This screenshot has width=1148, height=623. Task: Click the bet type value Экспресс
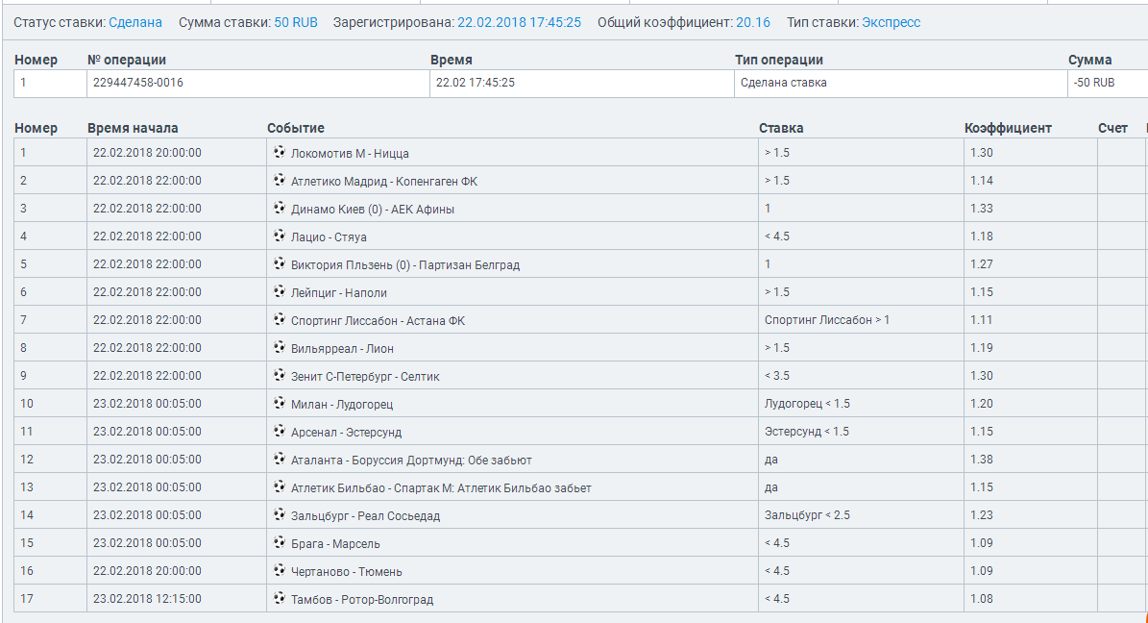[891, 23]
